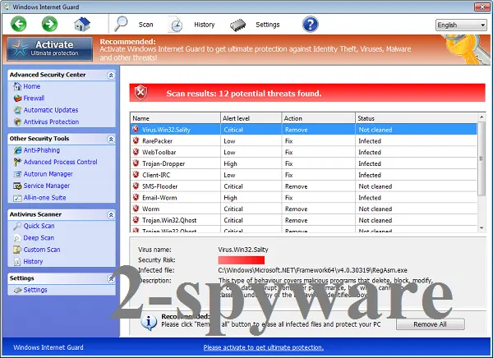Select the Client-IRC threat row
Viewport: 493px width, 358px height.
click(x=304, y=175)
